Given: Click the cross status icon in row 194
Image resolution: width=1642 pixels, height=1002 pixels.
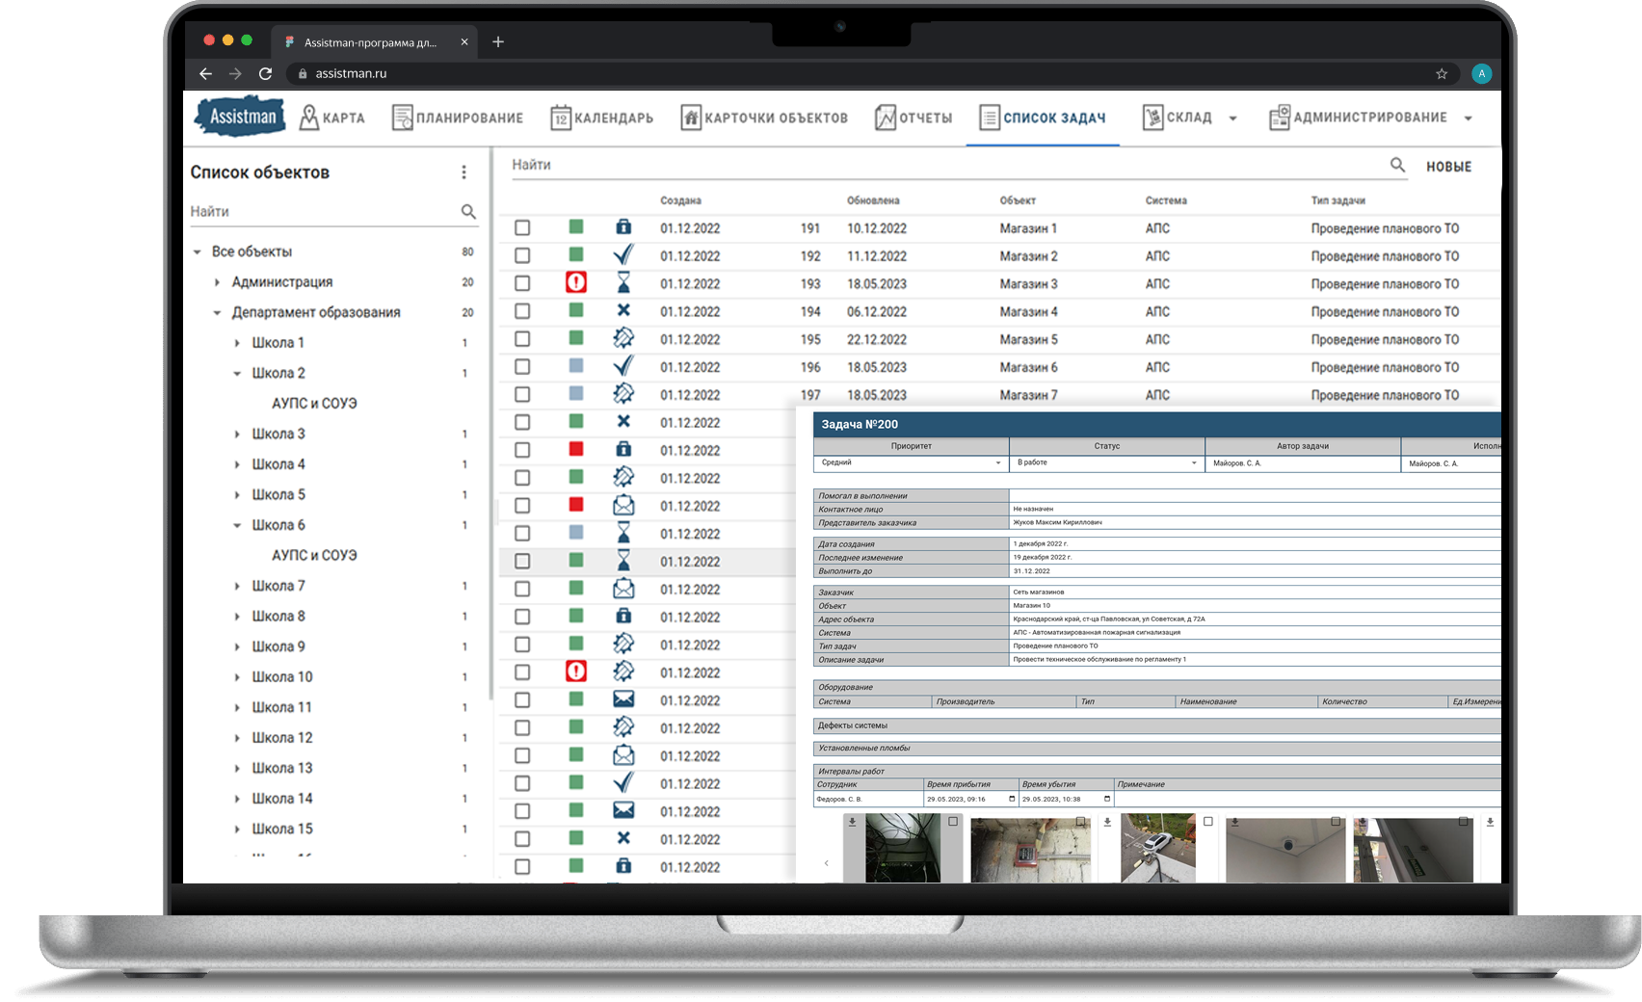Looking at the screenshot, I should (623, 310).
